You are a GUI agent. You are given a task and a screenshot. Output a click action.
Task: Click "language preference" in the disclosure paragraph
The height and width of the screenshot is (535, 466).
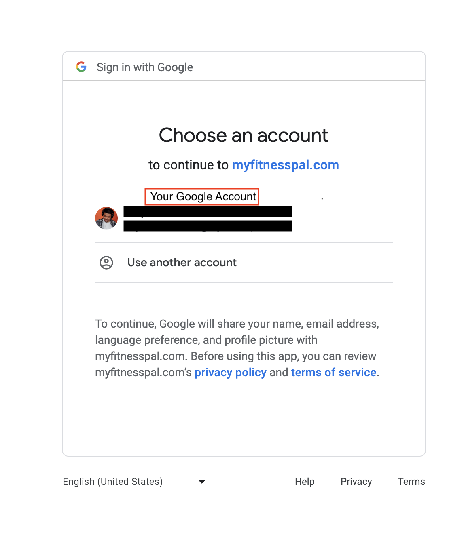[147, 340]
